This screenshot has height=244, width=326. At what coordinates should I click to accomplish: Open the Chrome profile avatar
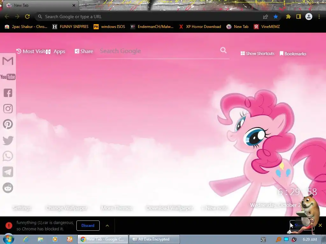point(309,17)
